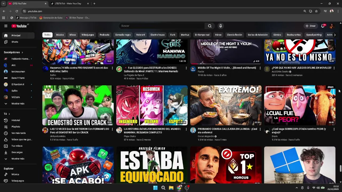Switch to the TikTok browser tab
The height and width of the screenshot is (192, 342).
coord(70,3)
